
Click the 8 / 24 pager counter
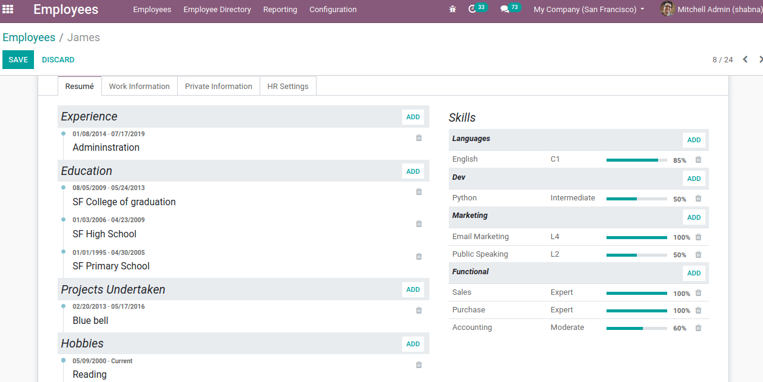pyautogui.click(x=722, y=59)
